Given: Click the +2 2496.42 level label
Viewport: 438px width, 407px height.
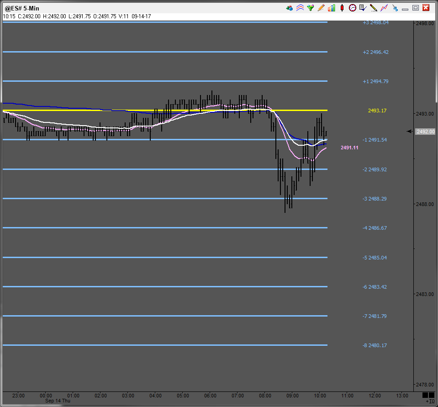Looking at the screenshot, I should (376, 52).
